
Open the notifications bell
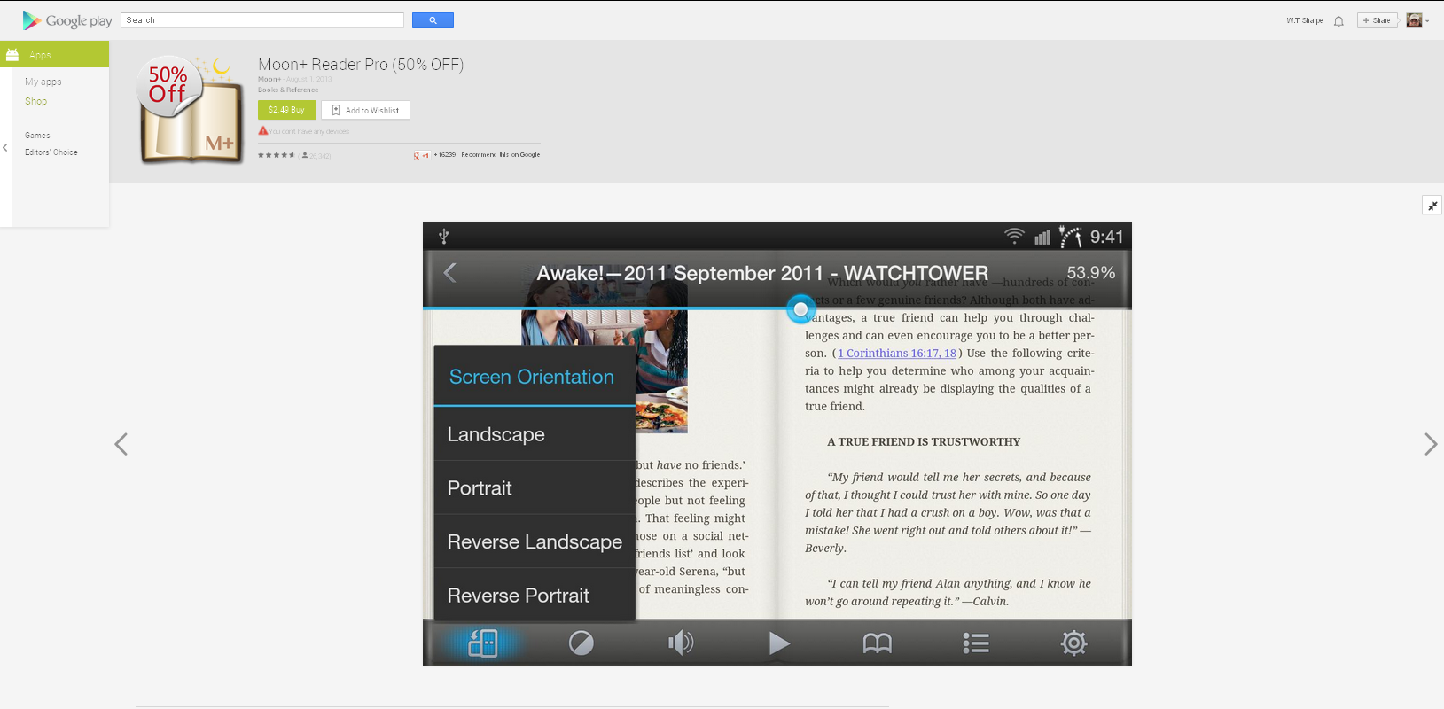(x=1339, y=21)
